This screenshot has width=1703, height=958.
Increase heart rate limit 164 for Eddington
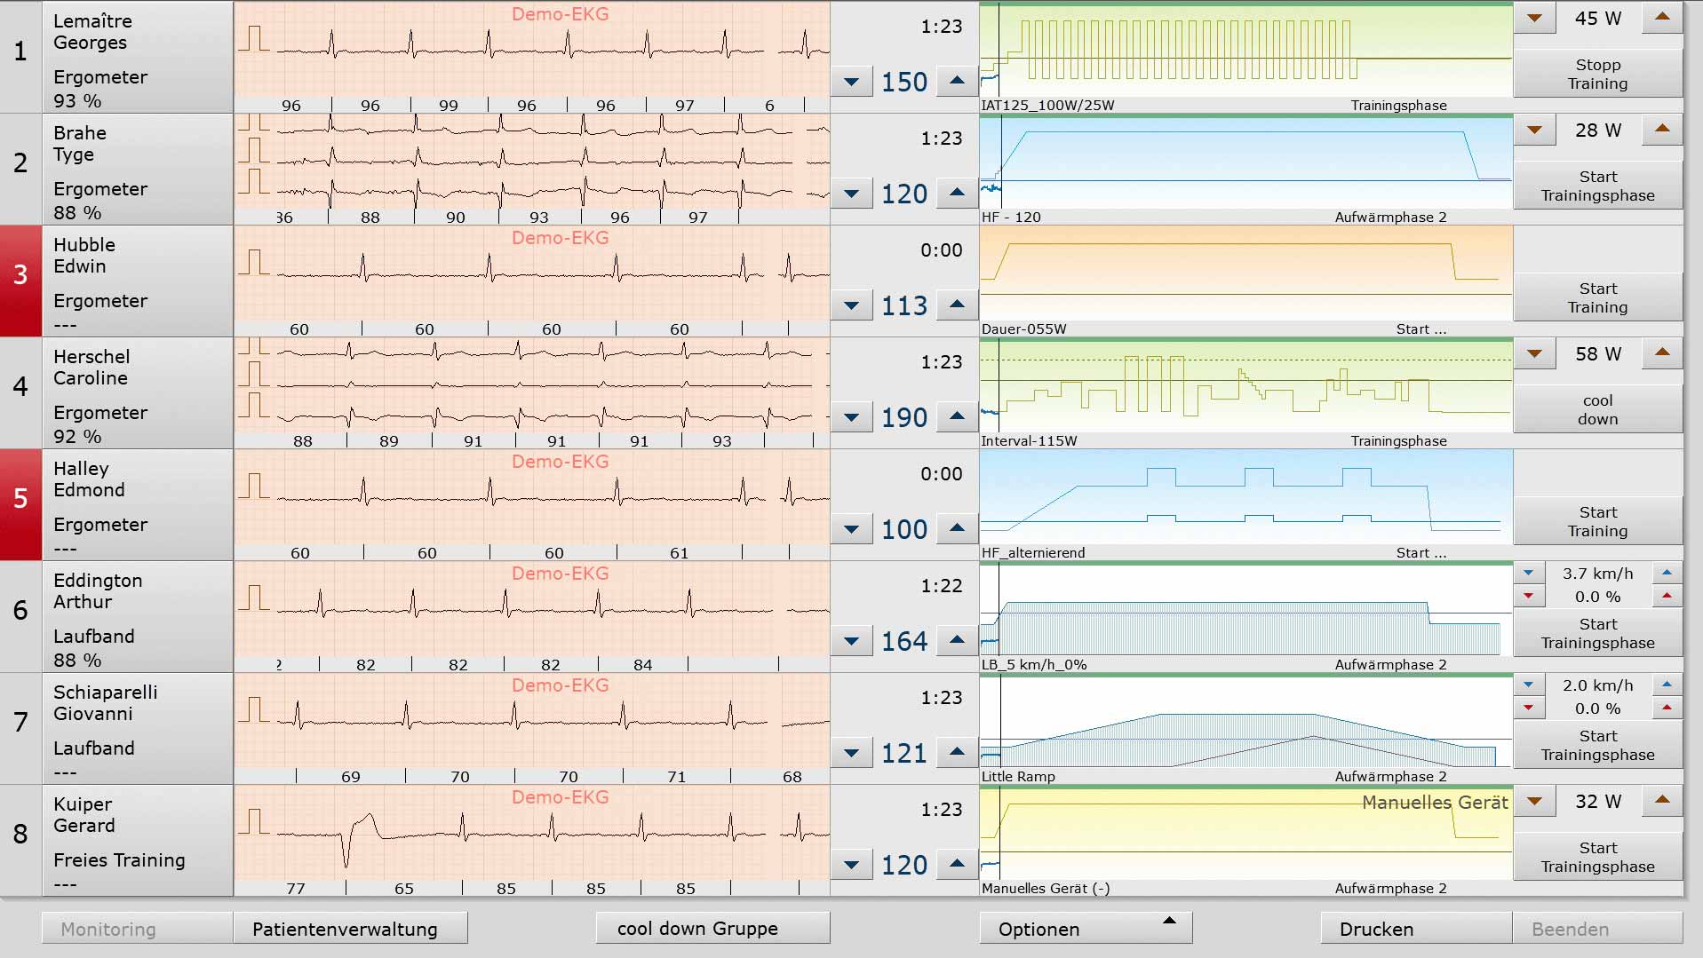957,641
